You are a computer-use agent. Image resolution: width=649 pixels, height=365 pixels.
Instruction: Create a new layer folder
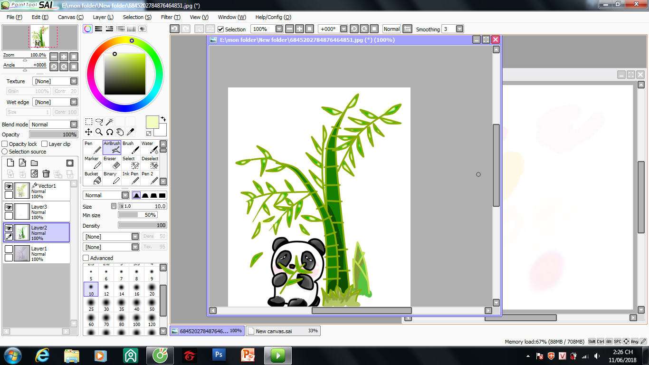tap(34, 163)
